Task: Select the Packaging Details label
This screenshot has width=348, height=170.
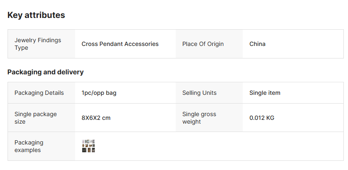Action: tap(39, 93)
